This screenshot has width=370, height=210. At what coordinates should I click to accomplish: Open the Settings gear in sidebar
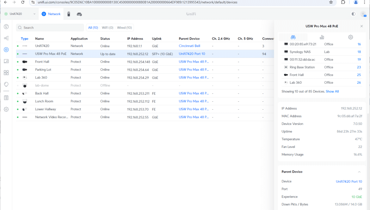pos(6,109)
